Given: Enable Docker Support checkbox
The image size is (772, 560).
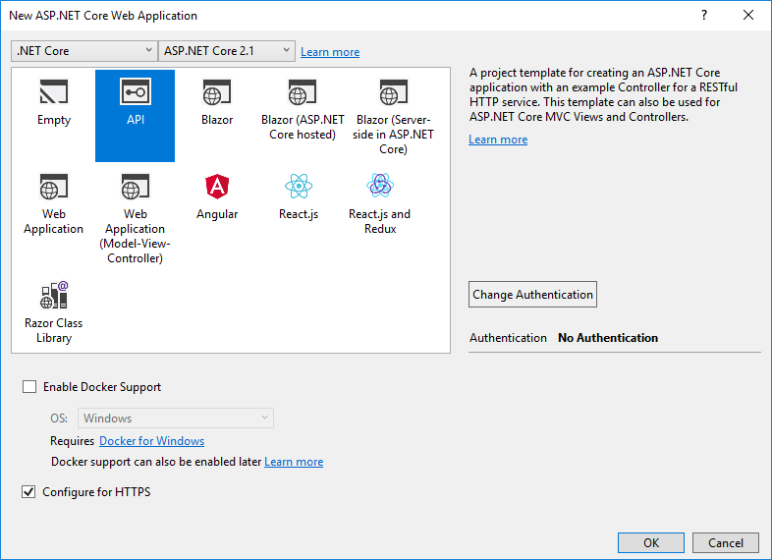Looking at the screenshot, I should [x=29, y=387].
